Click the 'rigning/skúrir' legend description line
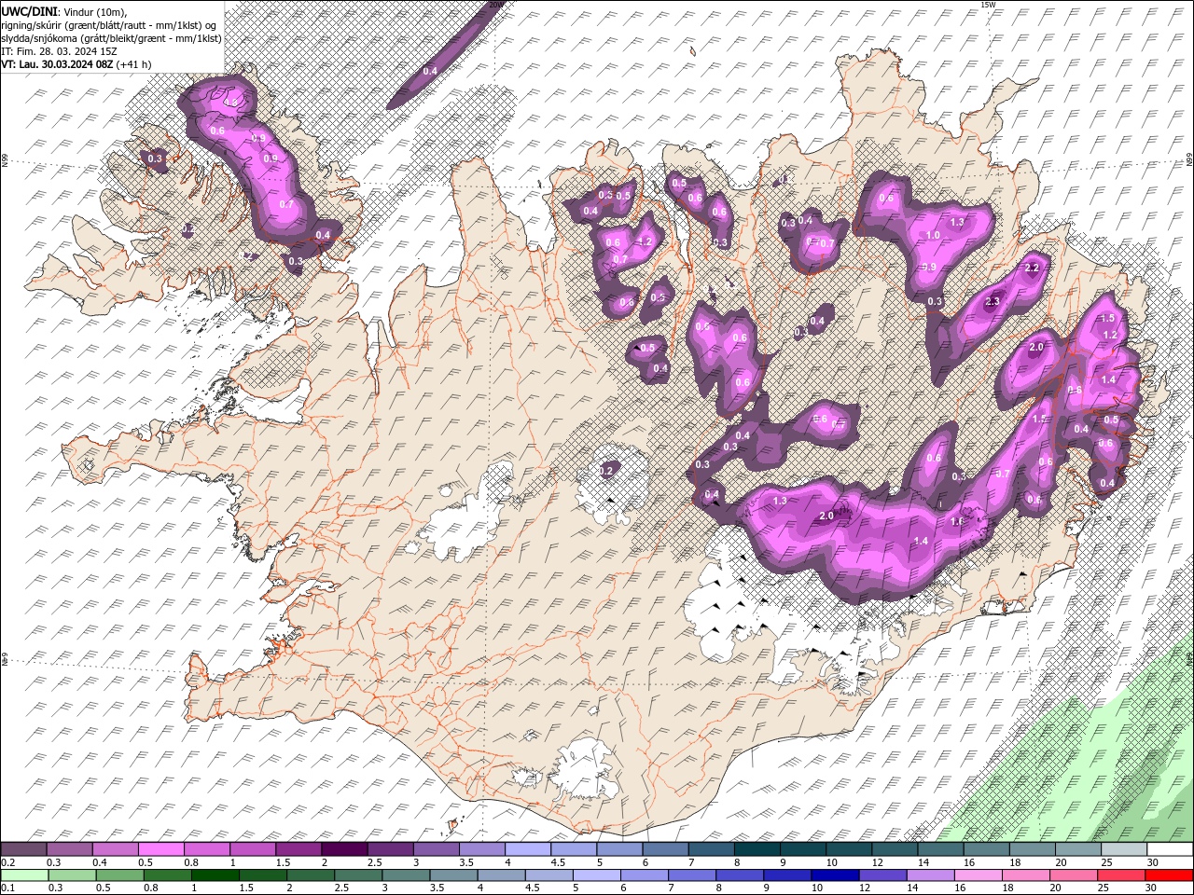The image size is (1194, 895). coord(107,24)
